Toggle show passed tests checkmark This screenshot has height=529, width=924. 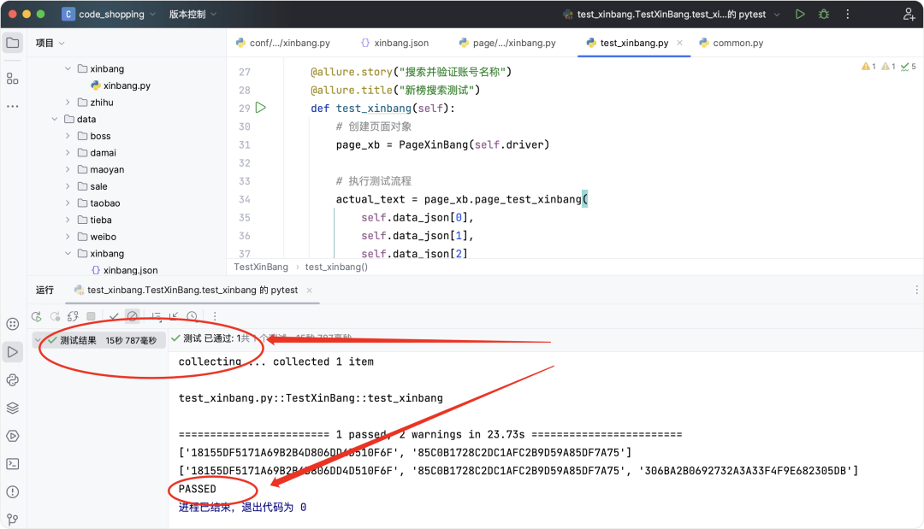114,316
